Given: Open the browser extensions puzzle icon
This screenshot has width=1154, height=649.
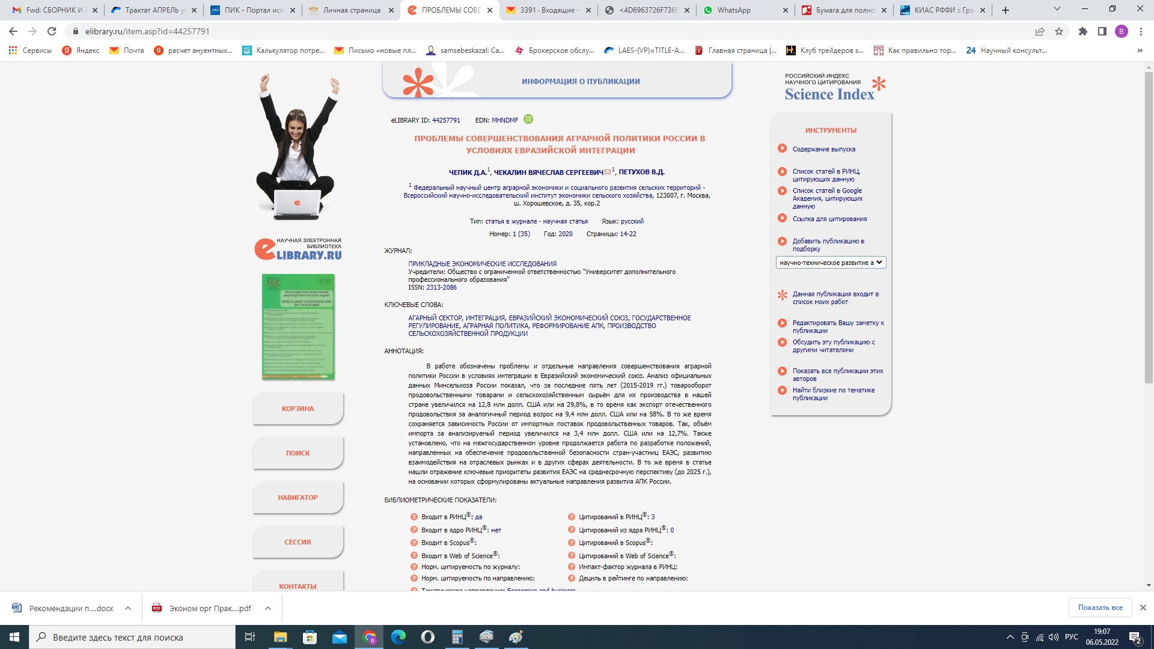Looking at the screenshot, I should click(x=1083, y=31).
